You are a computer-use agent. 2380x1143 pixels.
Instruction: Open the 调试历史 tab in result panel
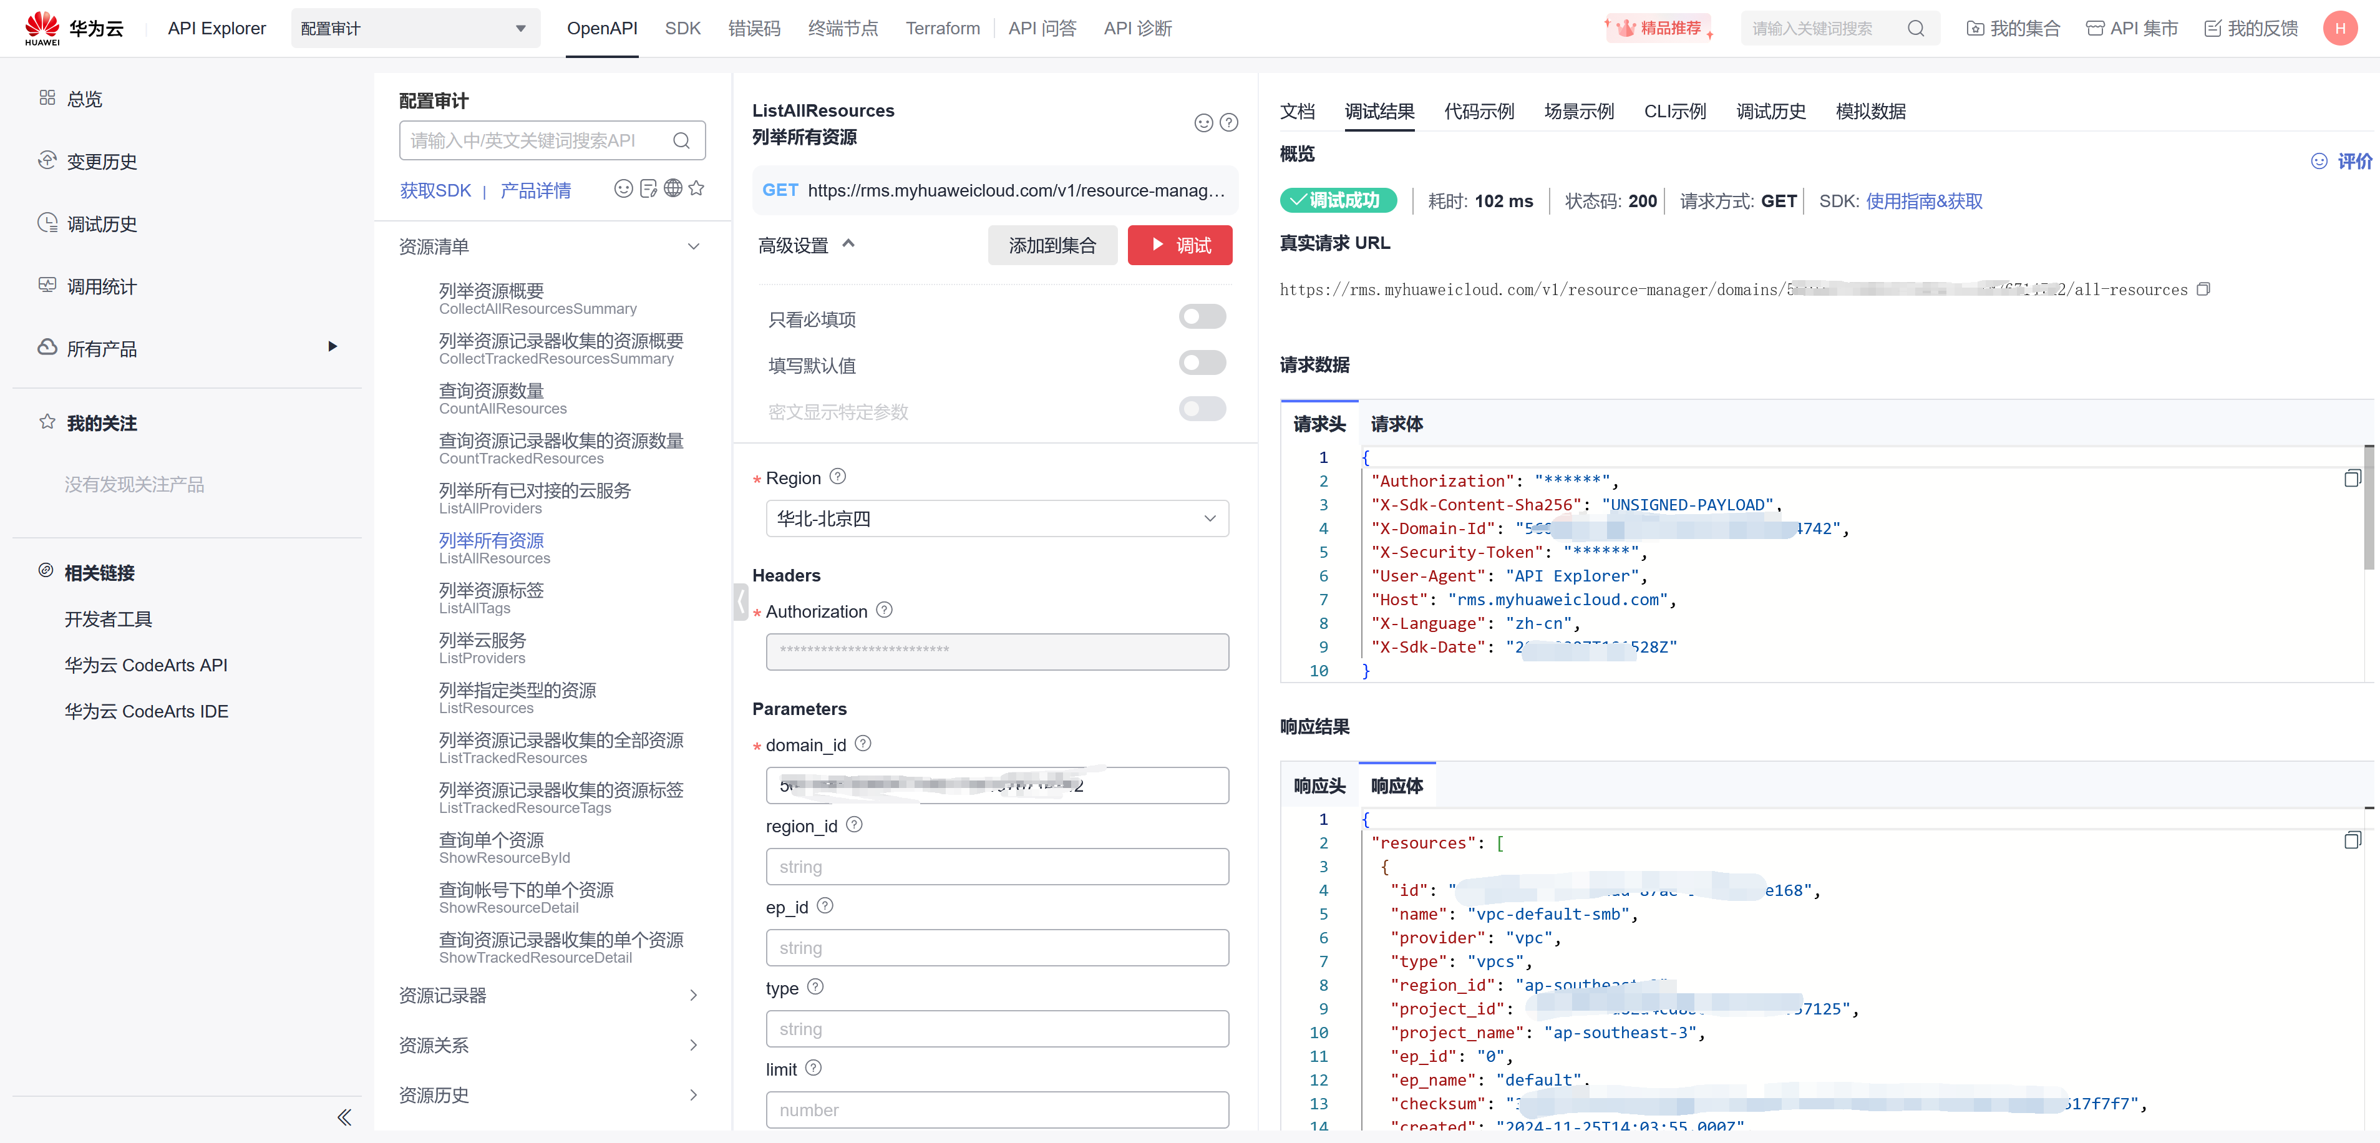coord(1770,111)
